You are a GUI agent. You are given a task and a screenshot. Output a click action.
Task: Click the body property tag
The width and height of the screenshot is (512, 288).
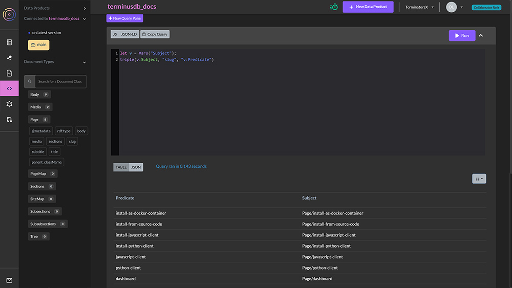point(81,131)
